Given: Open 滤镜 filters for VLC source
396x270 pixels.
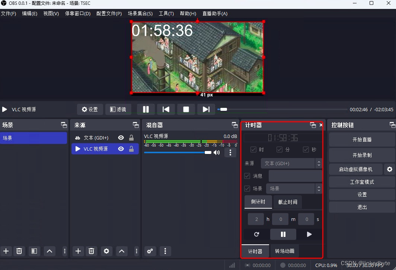Looking at the screenshot, I should coord(118,109).
